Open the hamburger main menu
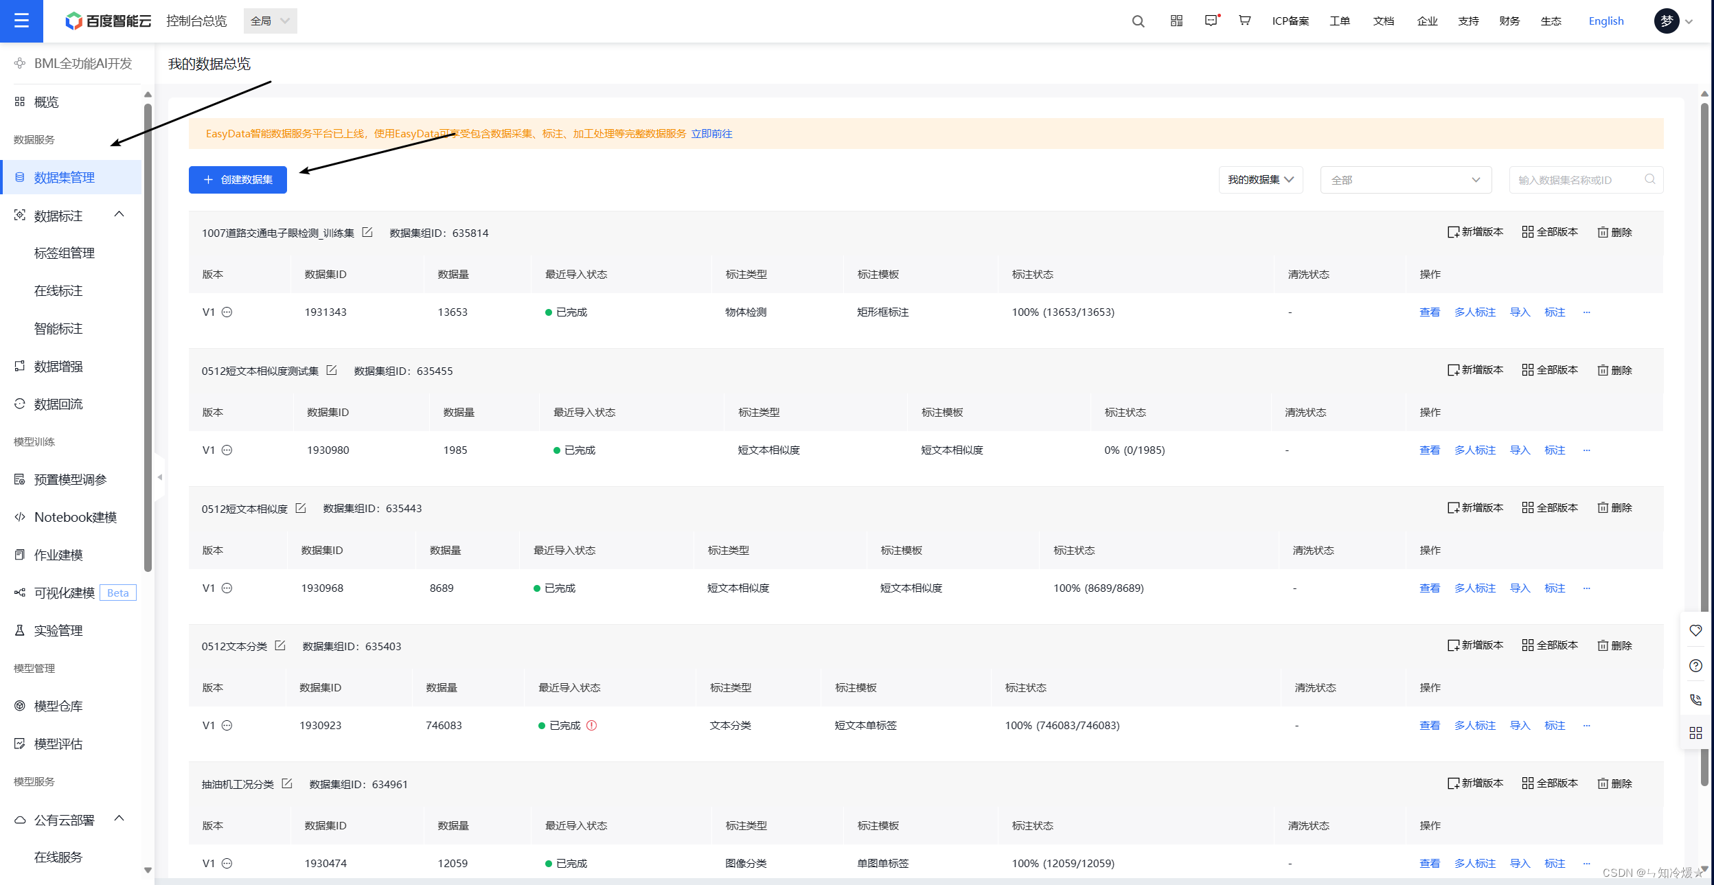Viewport: 1714px width, 885px height. click(x=21, y=21)
